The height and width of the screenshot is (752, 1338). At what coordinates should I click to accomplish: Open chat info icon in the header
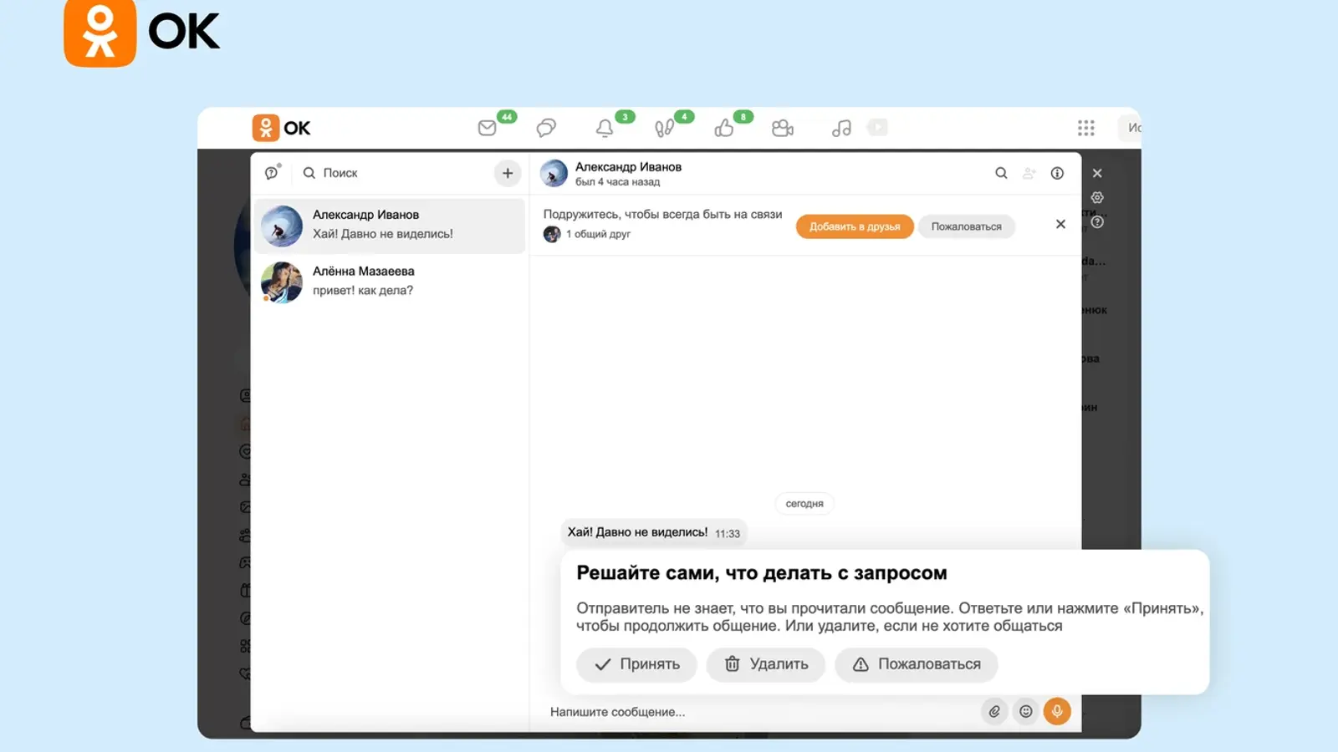(1058, 173)
